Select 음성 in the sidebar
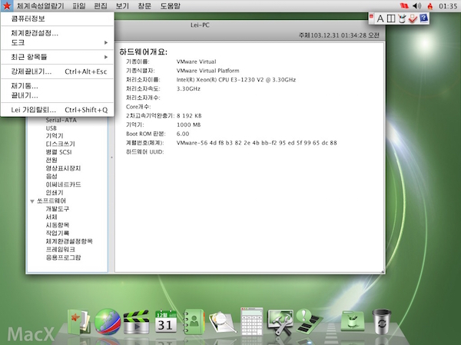Viewport: 461px width, 345px height. click(x=51, y=176)
